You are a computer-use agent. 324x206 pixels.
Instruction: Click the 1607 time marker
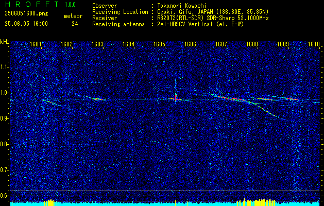pos(221,44)
